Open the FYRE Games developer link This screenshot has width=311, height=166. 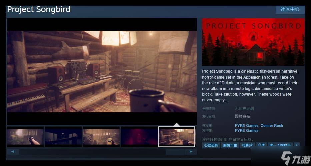point(246,125)
